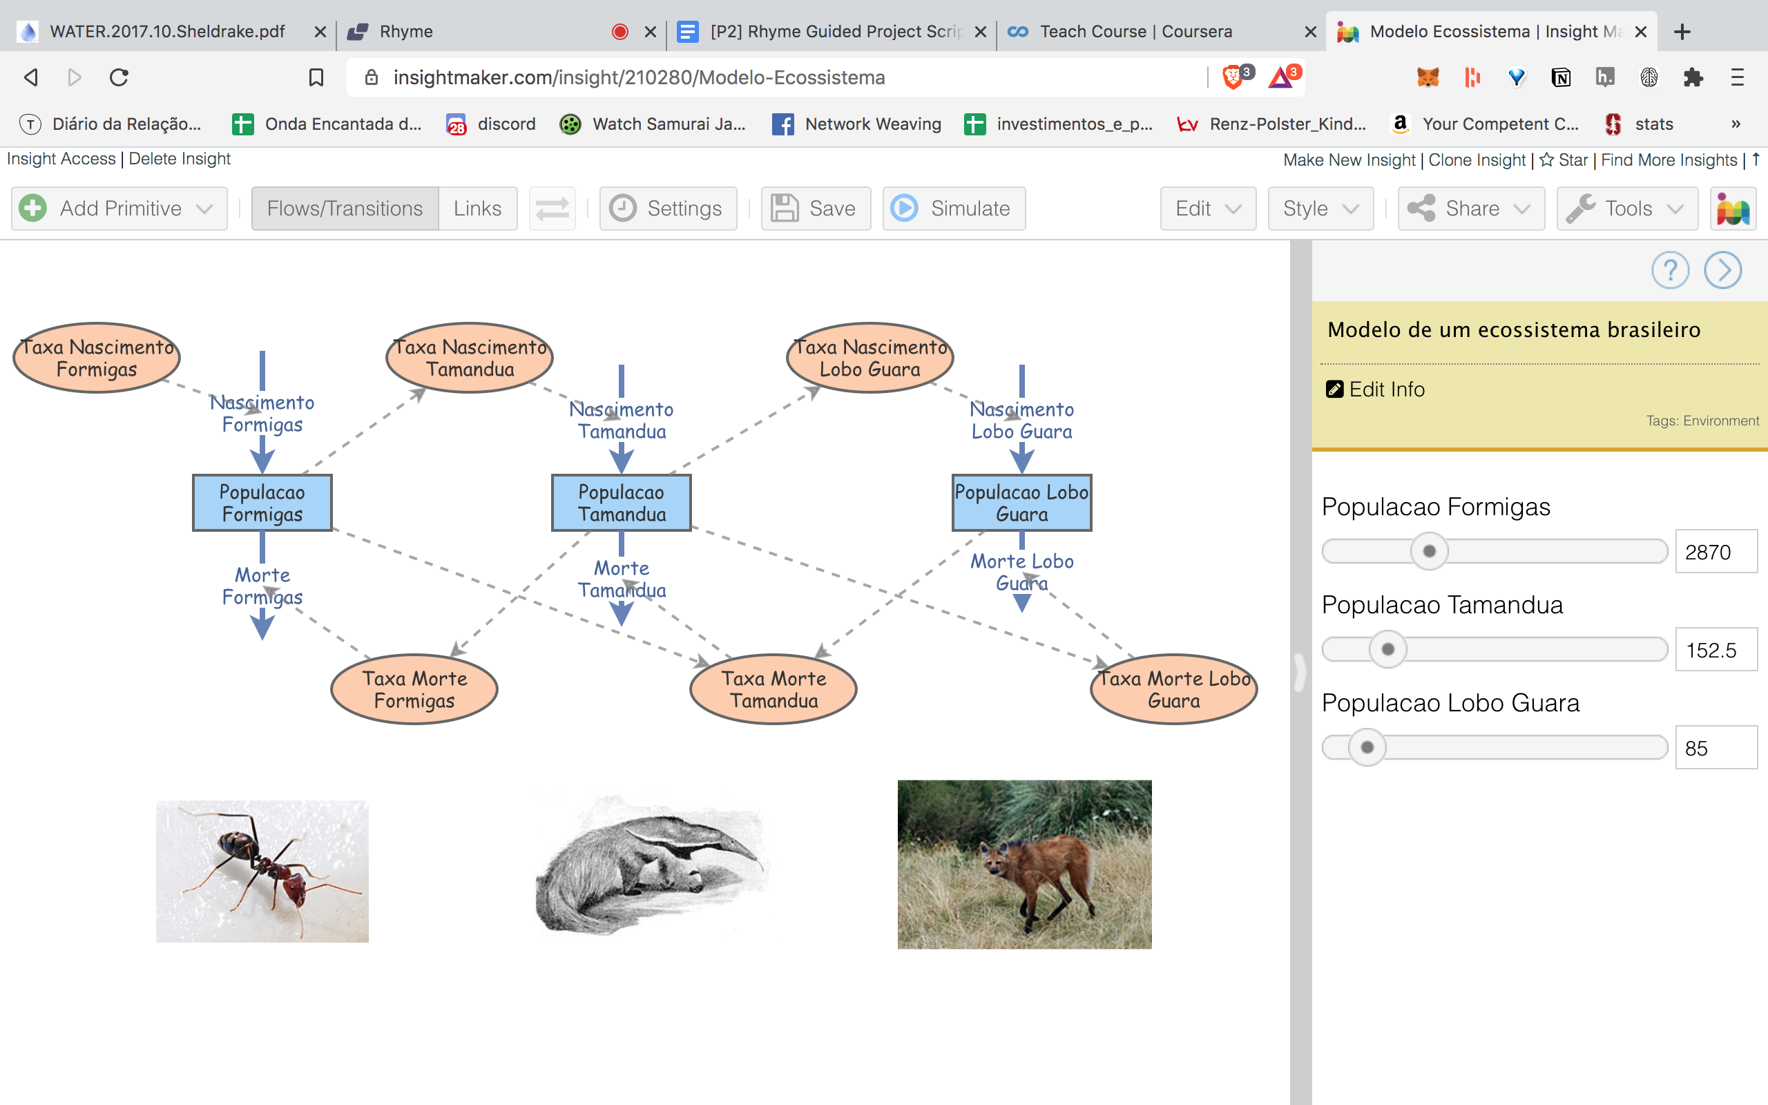Open the Style menu
Viewport: 1768px width, 1105px height.
[x=1320, y=209]
